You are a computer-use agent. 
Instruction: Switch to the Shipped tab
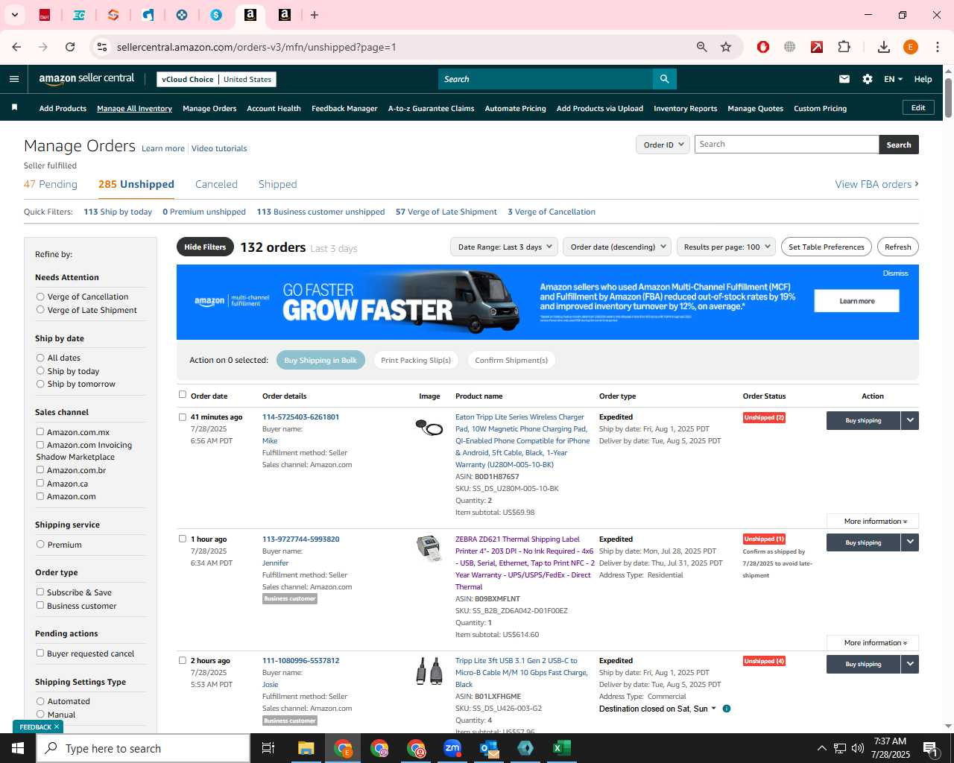point(277,184)
